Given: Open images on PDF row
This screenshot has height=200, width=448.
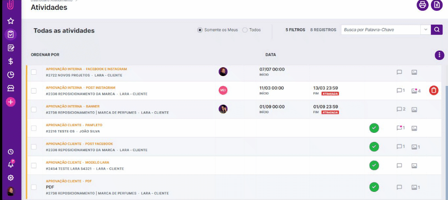Looking at the screenshot, I should [x=415, y=187].
